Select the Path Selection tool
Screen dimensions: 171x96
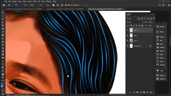coord(3,67)
